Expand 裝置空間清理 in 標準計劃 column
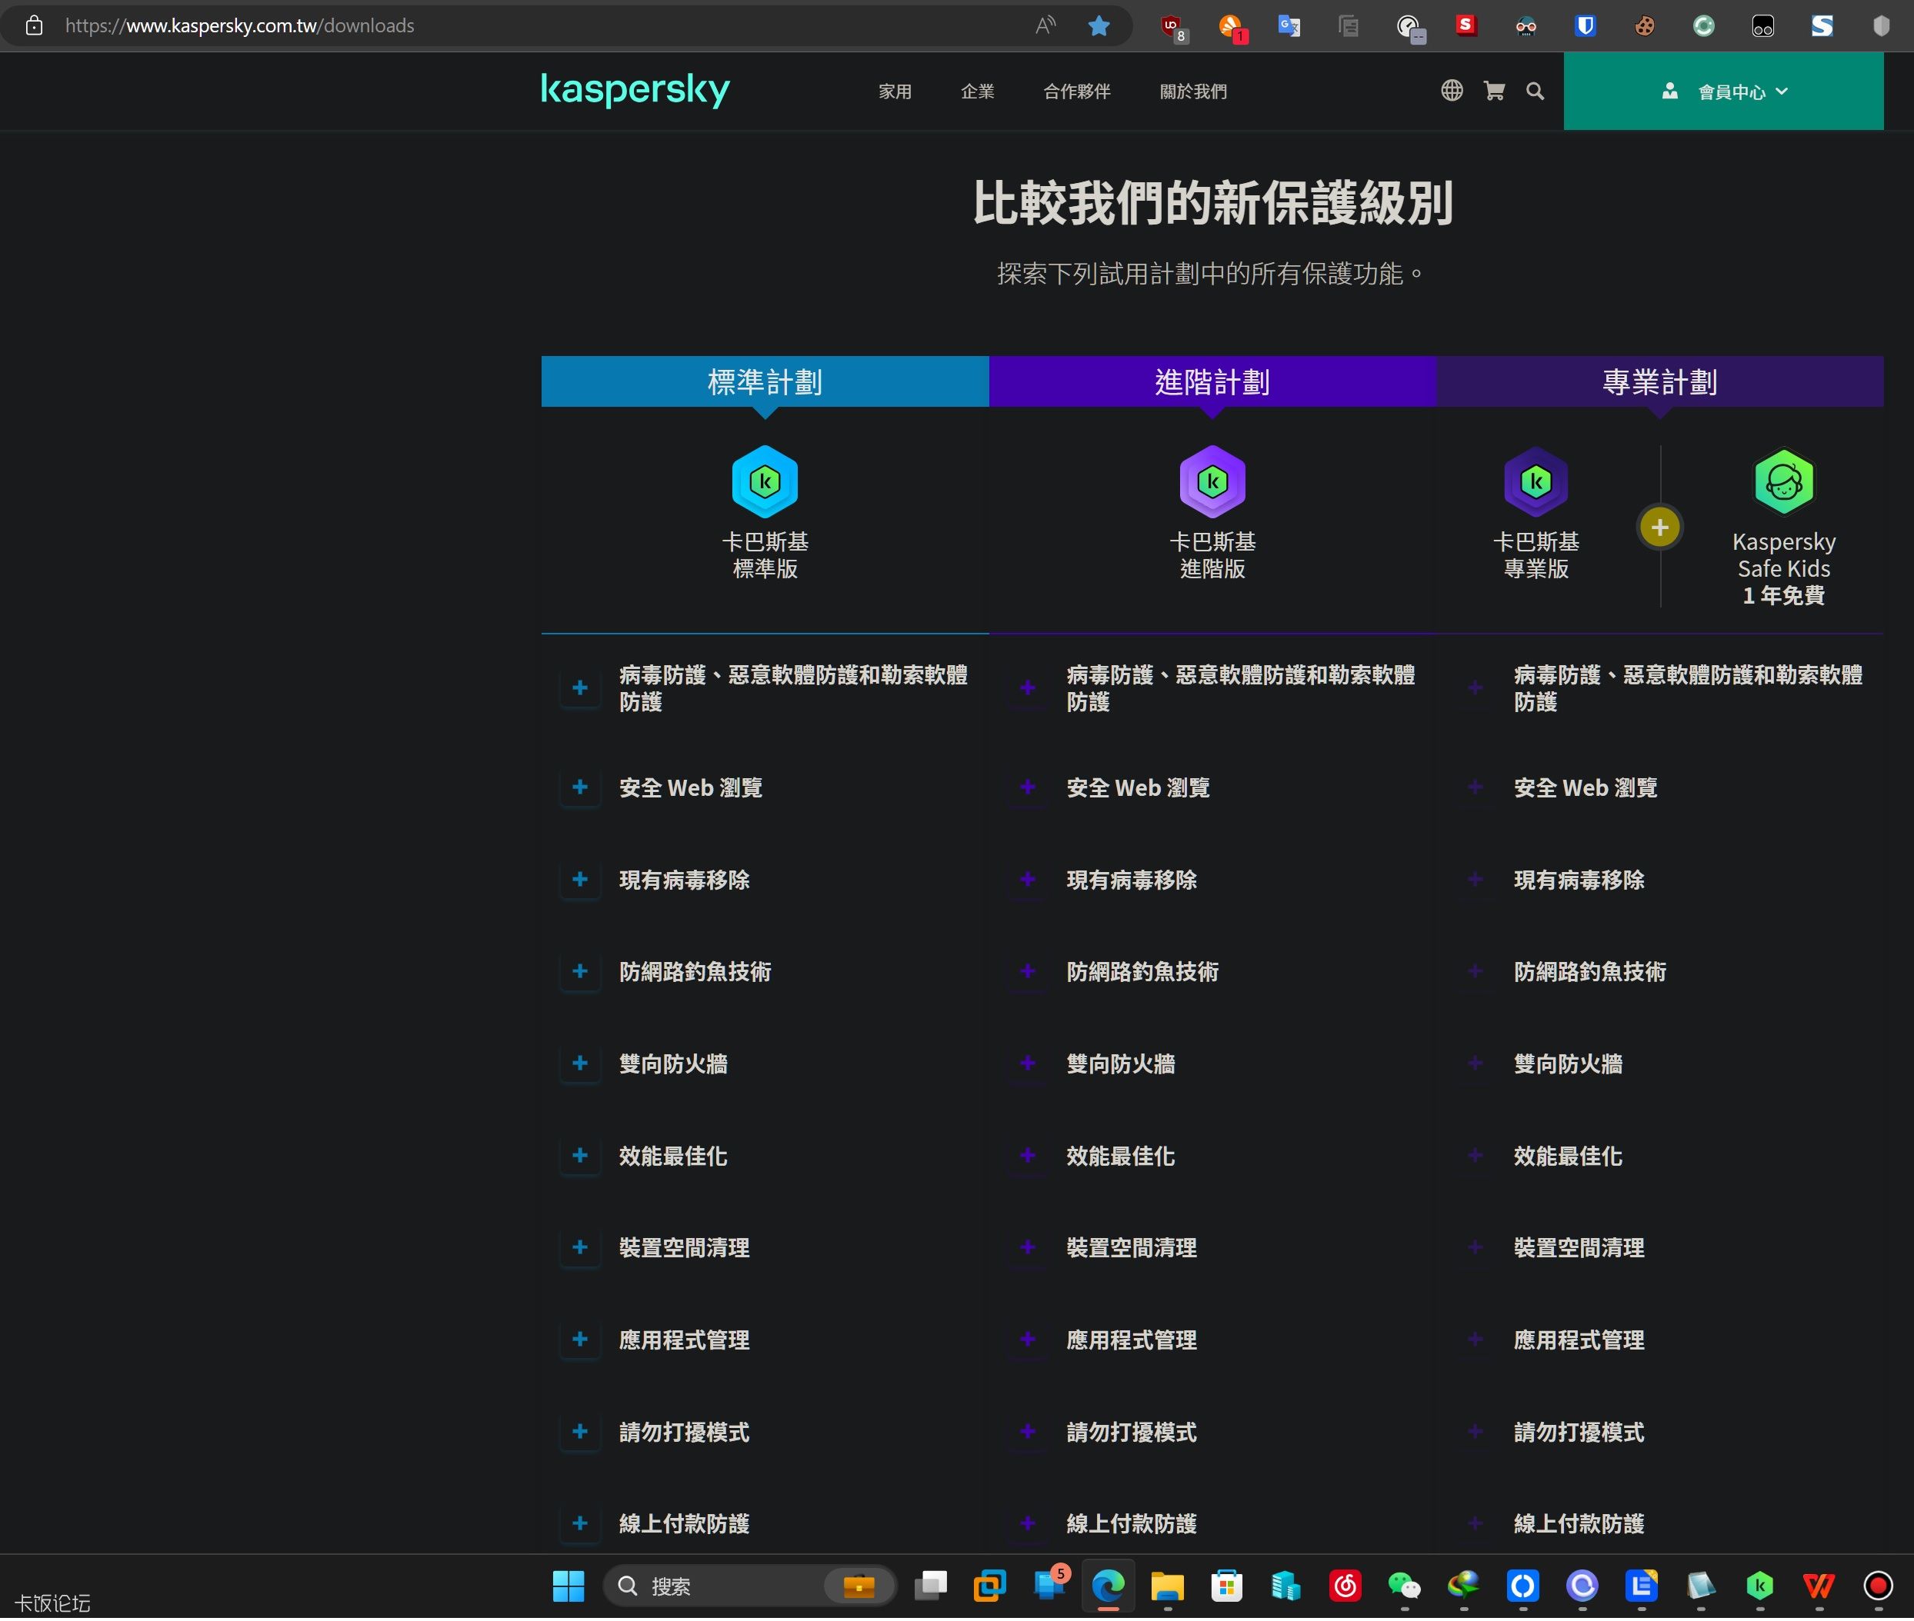 pyautogui.click(x=580, y=1247)
